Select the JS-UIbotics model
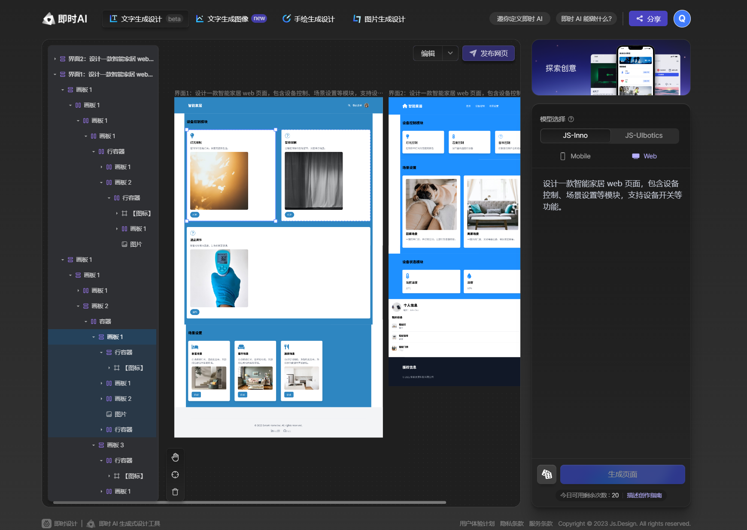The height and width of the screenshot is (530, 747). pyautogui.click(x=644, y=136)
